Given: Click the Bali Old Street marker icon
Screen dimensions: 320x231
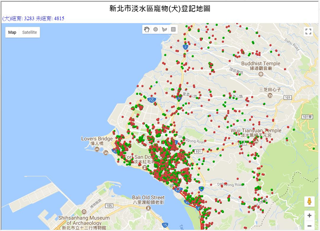Looking at the screenshot, I should [x=148, y=208].
